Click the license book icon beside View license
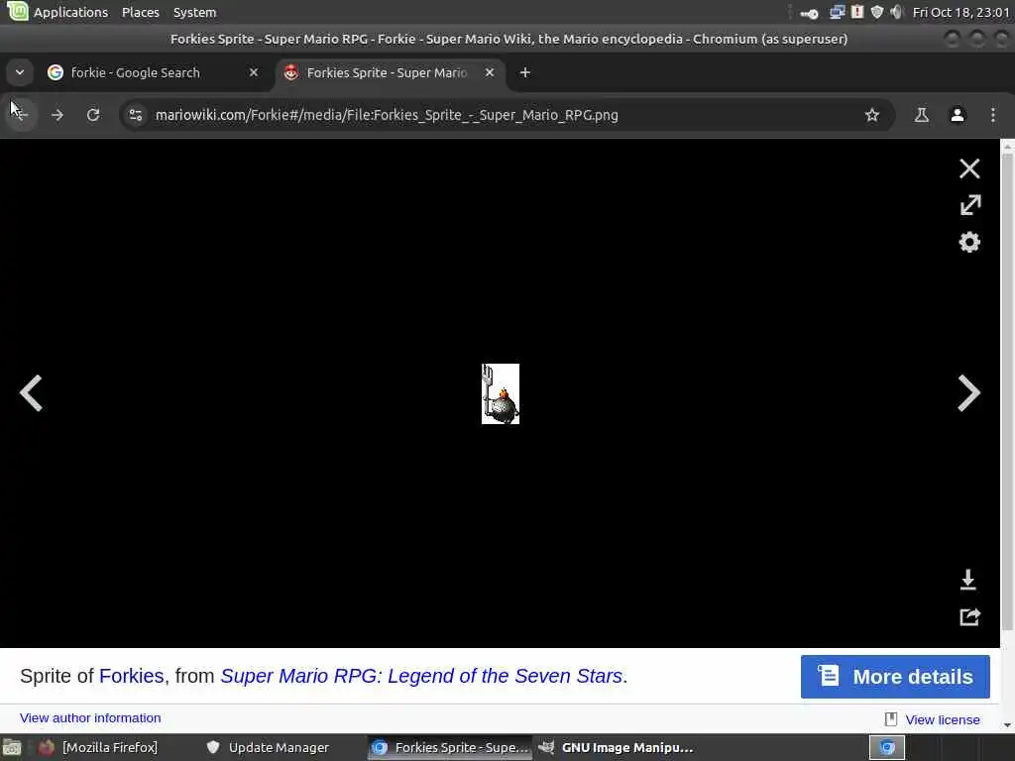 [x=891, y=719]
